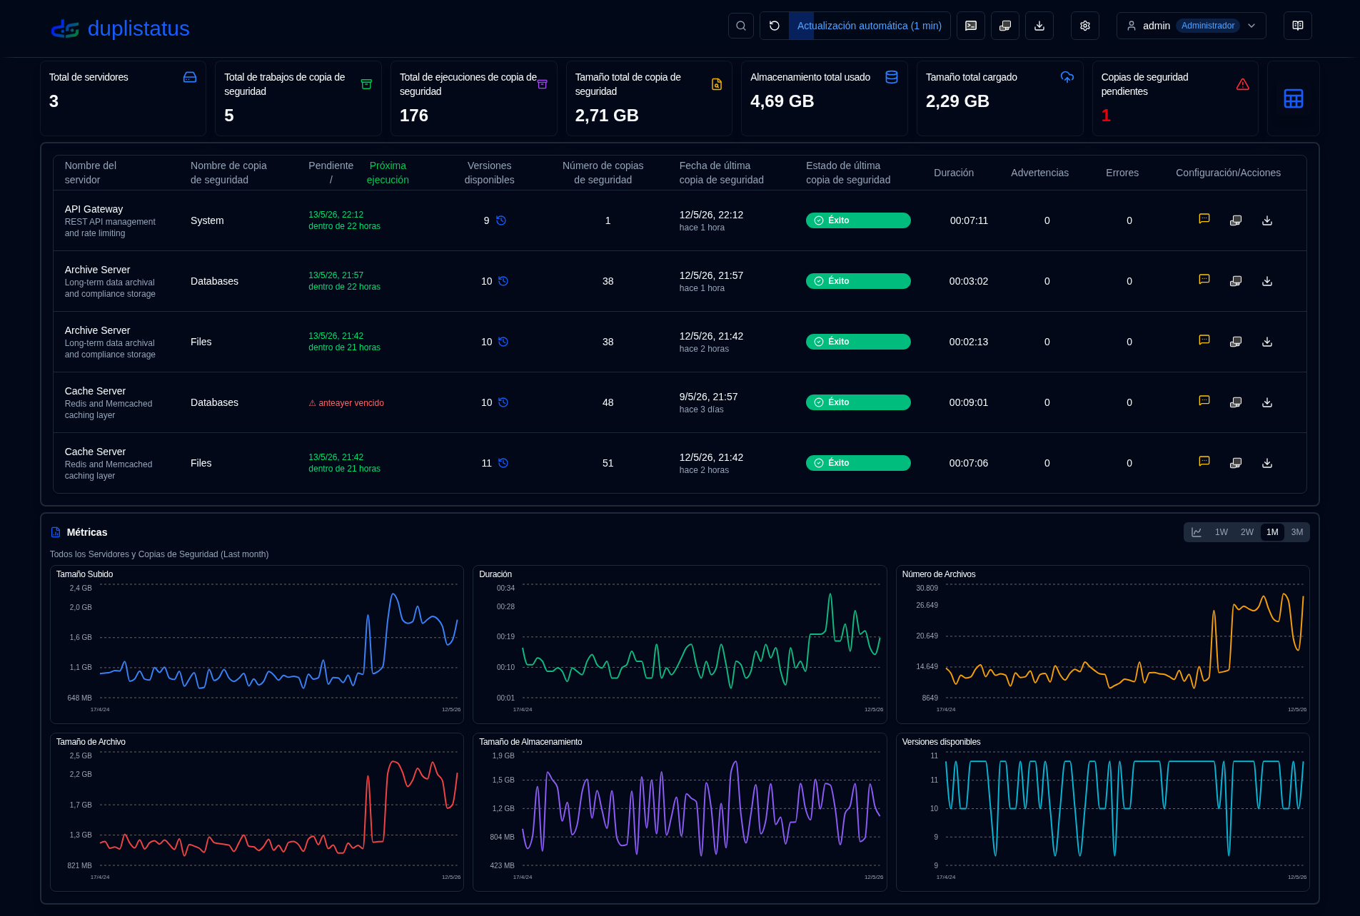Click Éxito status badge for API Gateway
The width and height of the screenshot is (1360, 916).
(x=858, y=220)
